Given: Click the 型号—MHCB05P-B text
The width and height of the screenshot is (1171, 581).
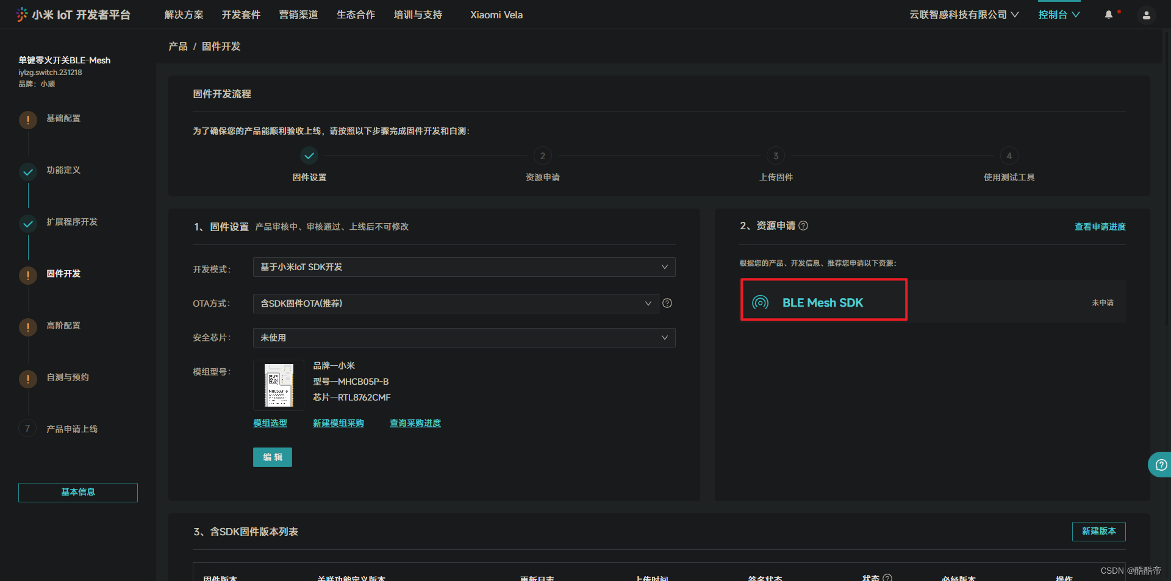Looking at the screenshot, I should coord(351,382).
